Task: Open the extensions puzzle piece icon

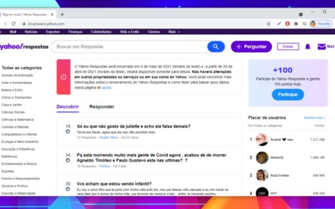Action: click(296, 24)
